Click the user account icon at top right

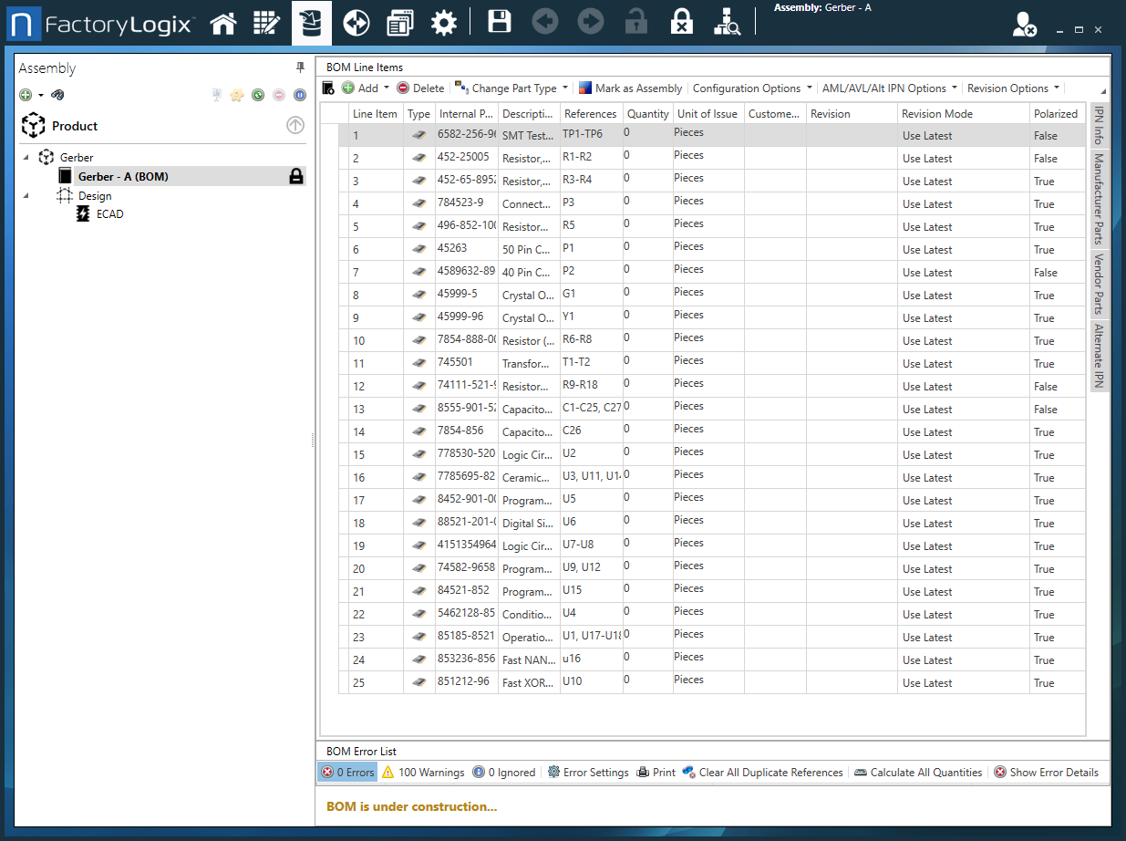(x=1024, y=26)
